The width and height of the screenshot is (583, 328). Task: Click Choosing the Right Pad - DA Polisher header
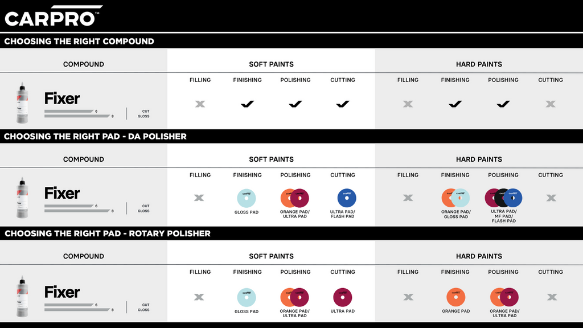[x=95, y=137]
